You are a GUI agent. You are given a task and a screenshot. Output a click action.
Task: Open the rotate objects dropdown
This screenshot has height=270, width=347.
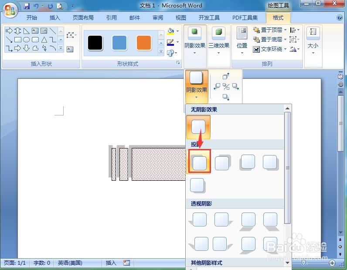[295, 49]
